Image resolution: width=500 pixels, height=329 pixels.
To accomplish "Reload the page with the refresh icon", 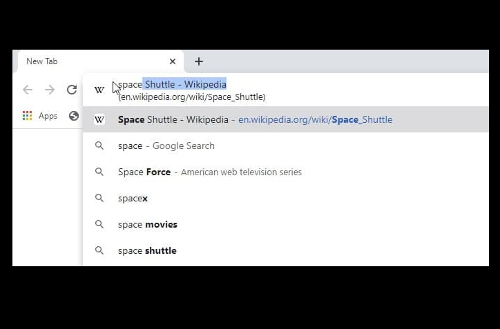I will pyautogui.click(x=72, y=90).
